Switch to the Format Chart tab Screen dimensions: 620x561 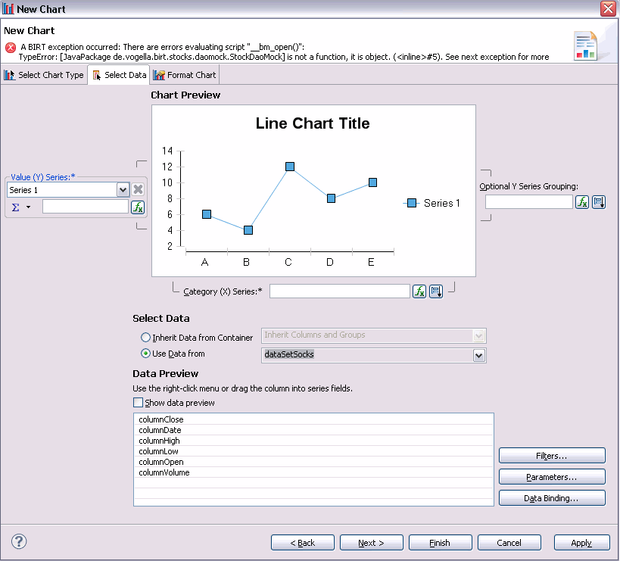185,75
